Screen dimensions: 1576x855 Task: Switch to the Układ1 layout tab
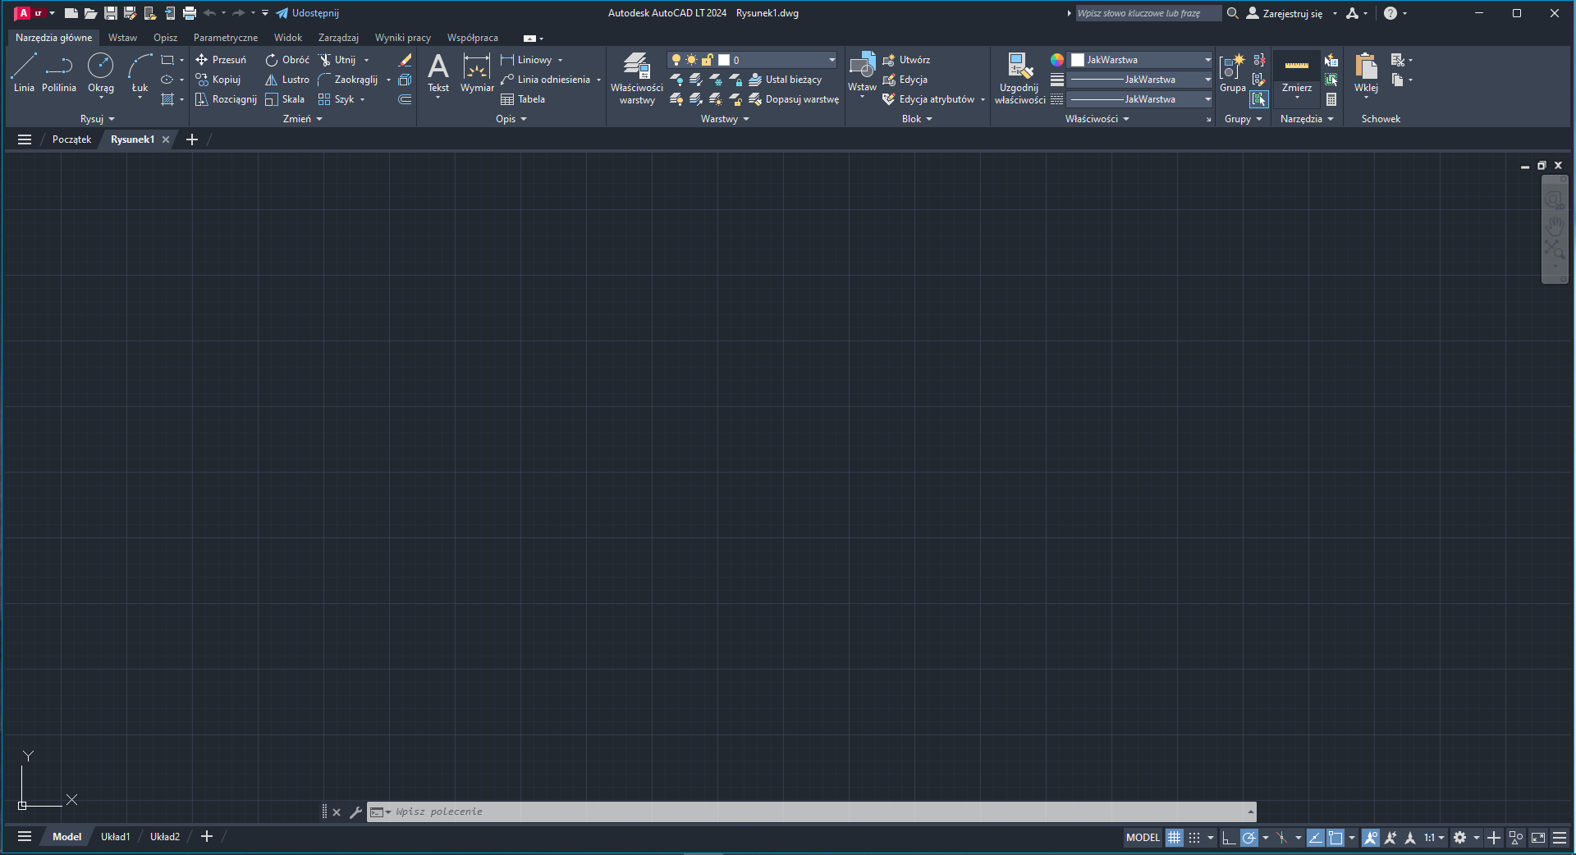point(116,837)
